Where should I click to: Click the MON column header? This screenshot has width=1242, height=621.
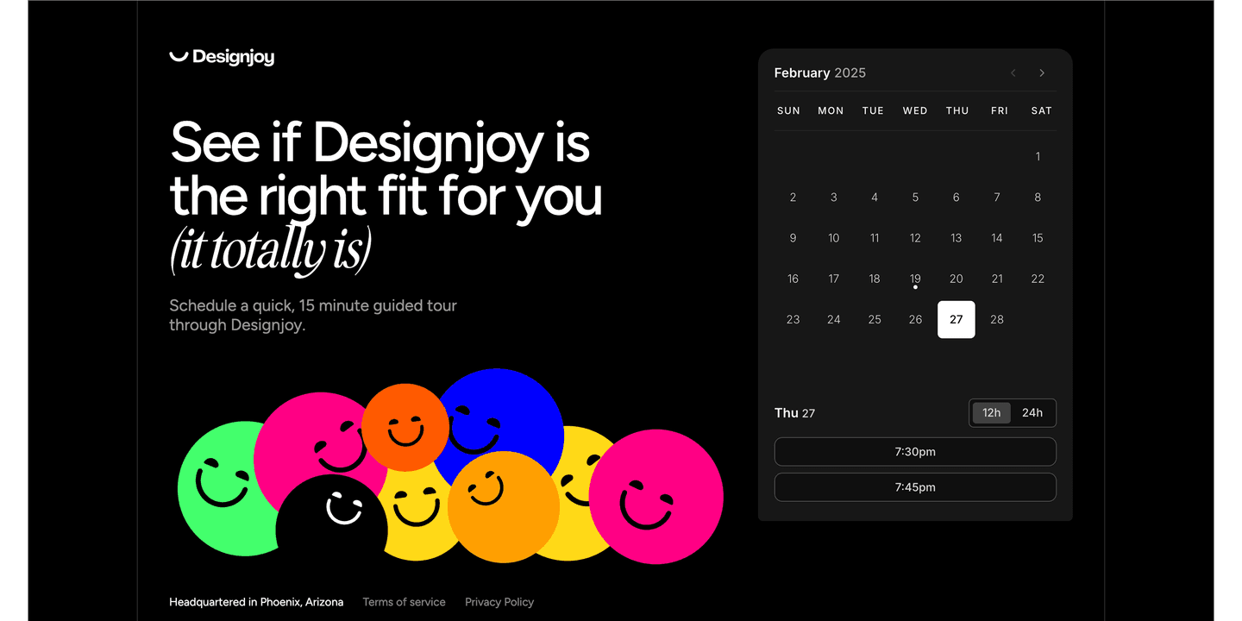pyautogui.click(x=831, y=111)
